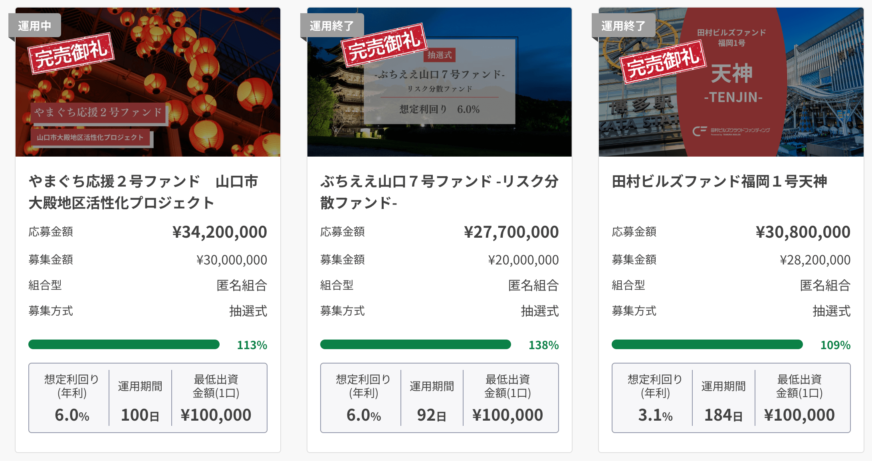
Task: Open やまぐち応援2号ファンド title link
Action: (143, 192)
